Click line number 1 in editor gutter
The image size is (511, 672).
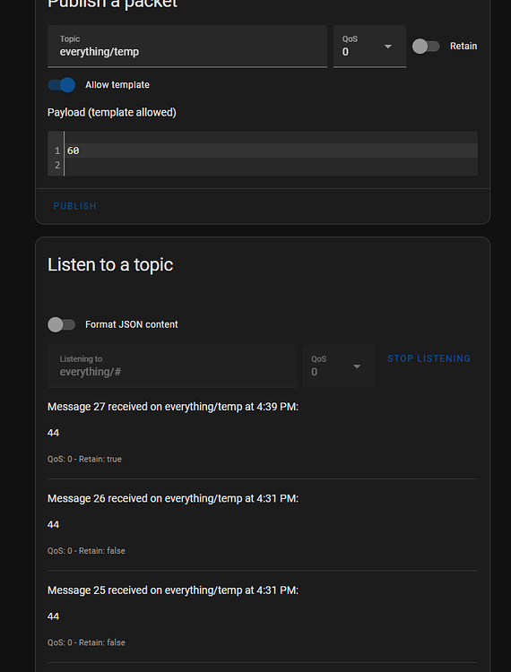[57, 151]
